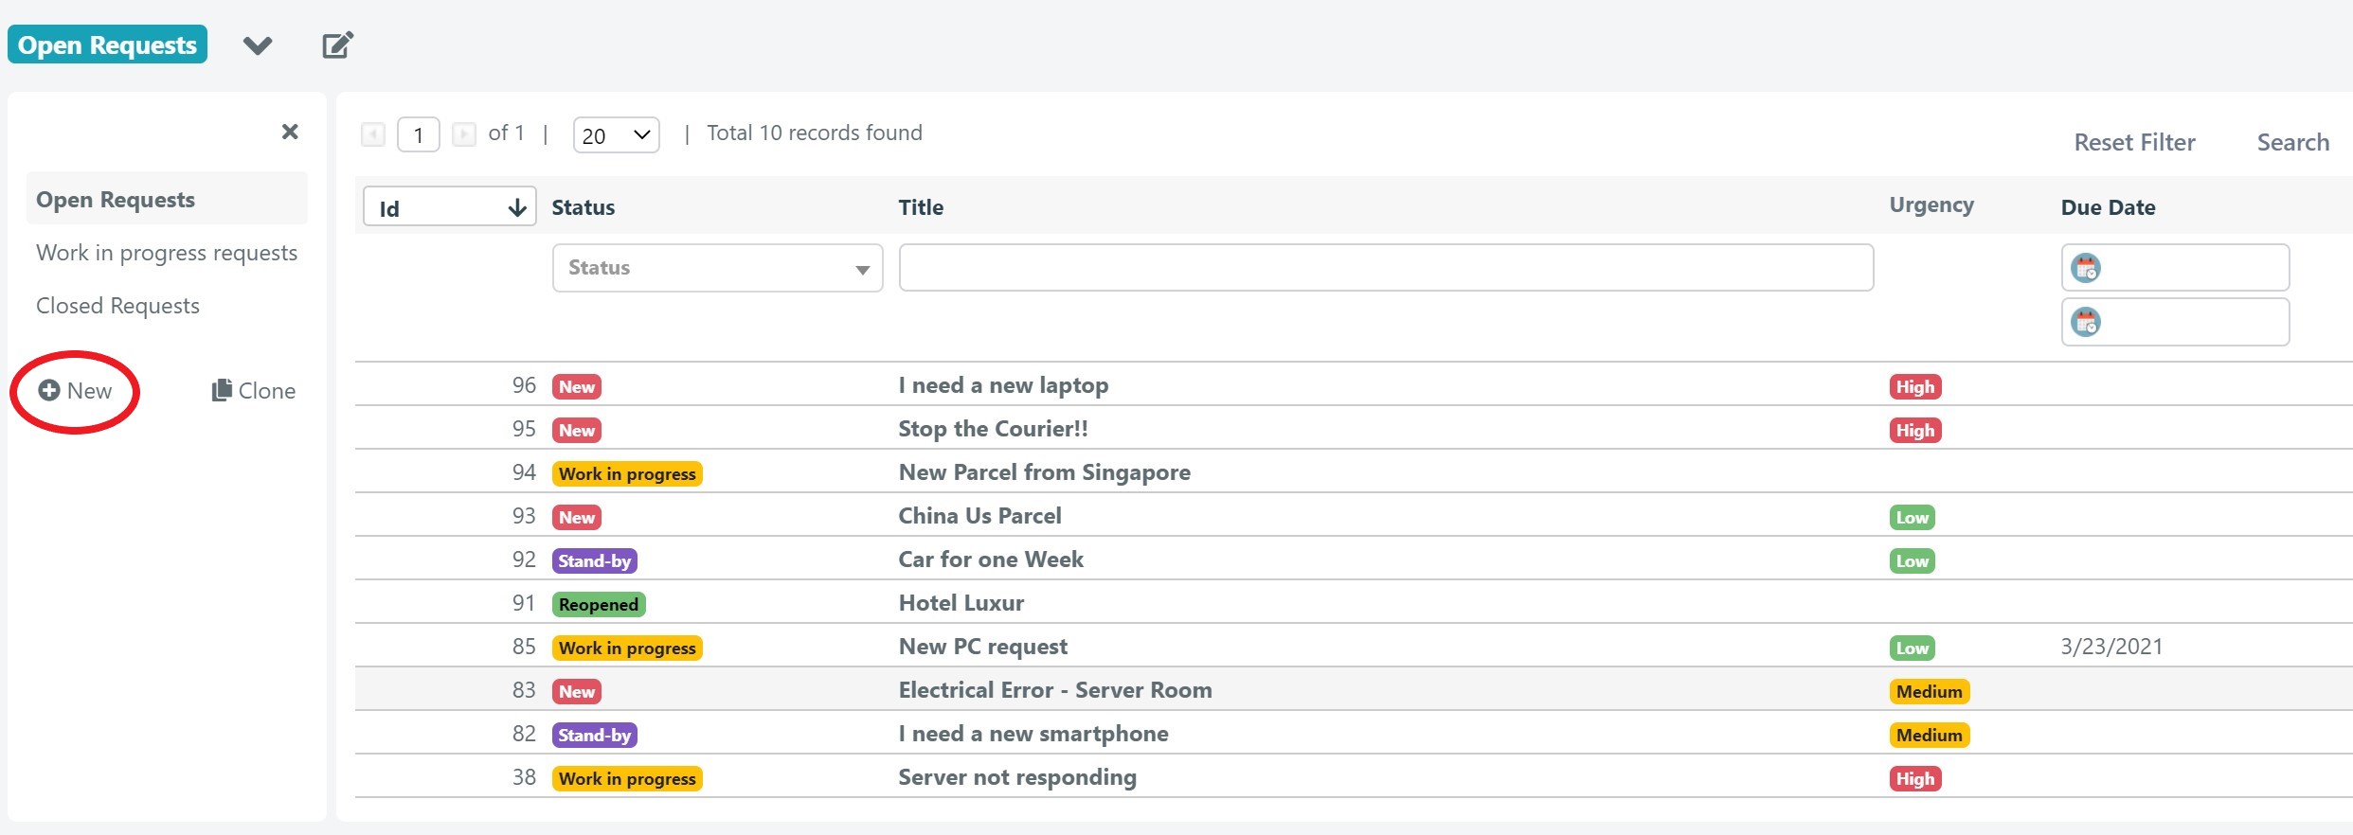Click the Open Requests title badge
Screen dimensions: 2353x835
point(107,44)
